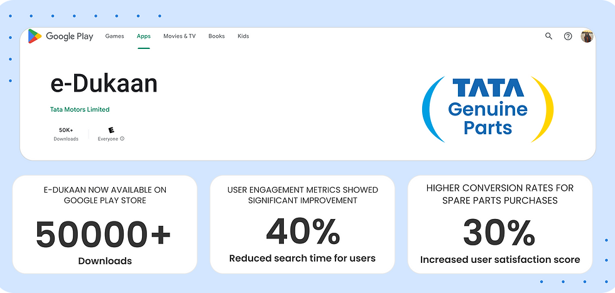Click 'E-DUKAAN NOW AVAILABLE ON GOOGLE PLAY STORE' heading
The width and height of the screenshot is (615, 293).
pos(105,195)
